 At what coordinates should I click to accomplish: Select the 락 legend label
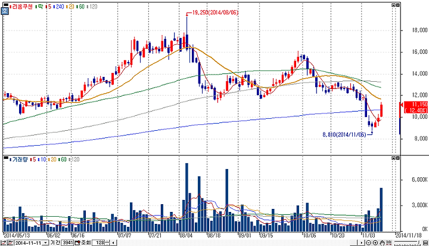(x=41, y=7)
